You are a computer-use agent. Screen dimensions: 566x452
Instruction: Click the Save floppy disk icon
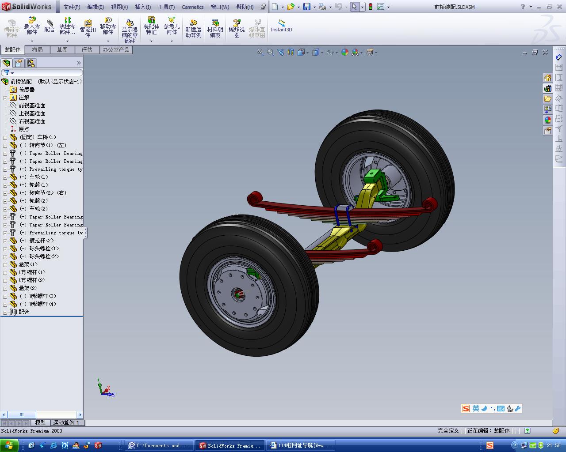click(x=307, y=7)
